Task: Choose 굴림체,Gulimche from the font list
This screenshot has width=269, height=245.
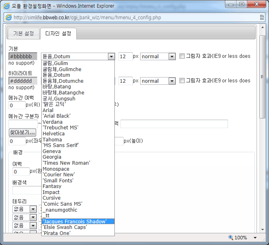Action: (78, 69)
